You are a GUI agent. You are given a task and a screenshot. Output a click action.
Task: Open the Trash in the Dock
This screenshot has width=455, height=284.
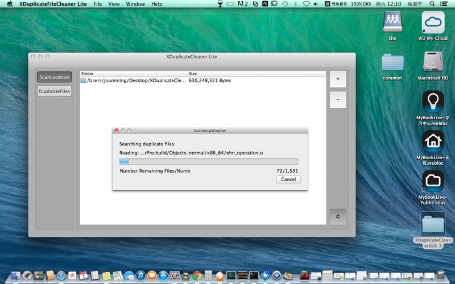click(x=440, y=275)
